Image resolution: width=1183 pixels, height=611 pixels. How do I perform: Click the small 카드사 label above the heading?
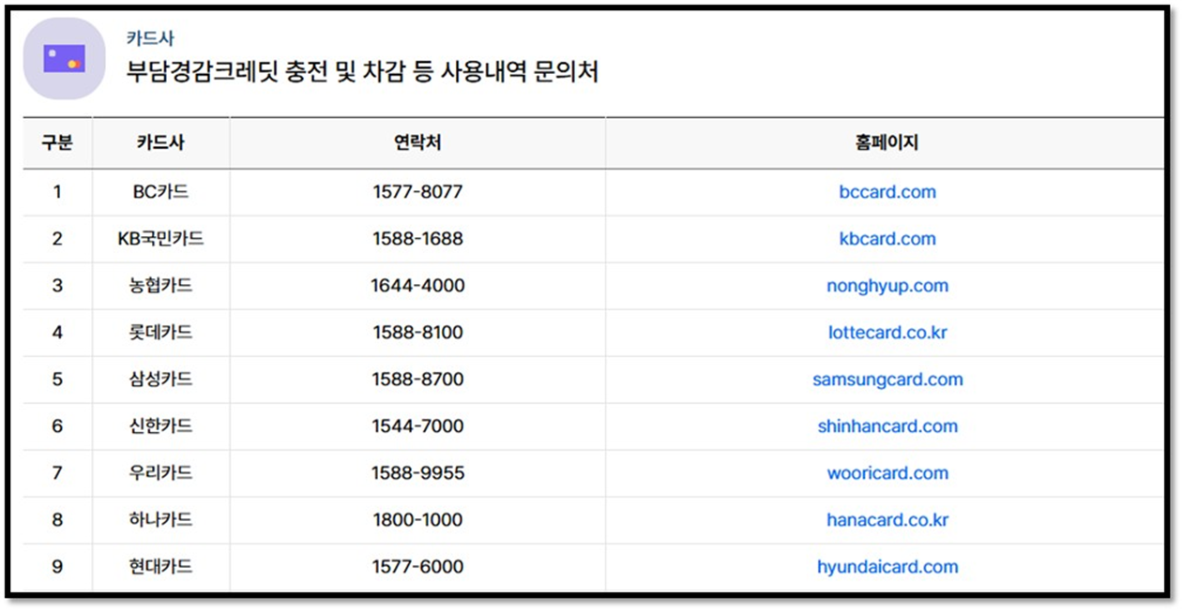(150, 38)
